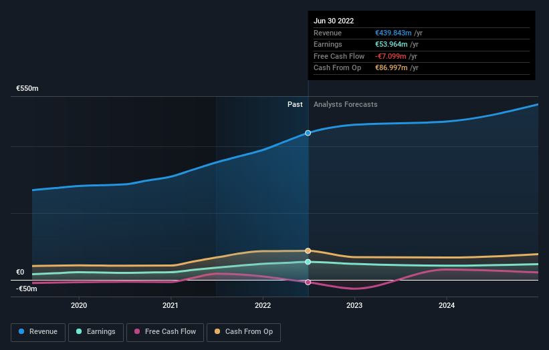Click the Jun 30 2022 tooltip date
The width and height of the screenshot is (549, 350).
click(334, 21)
